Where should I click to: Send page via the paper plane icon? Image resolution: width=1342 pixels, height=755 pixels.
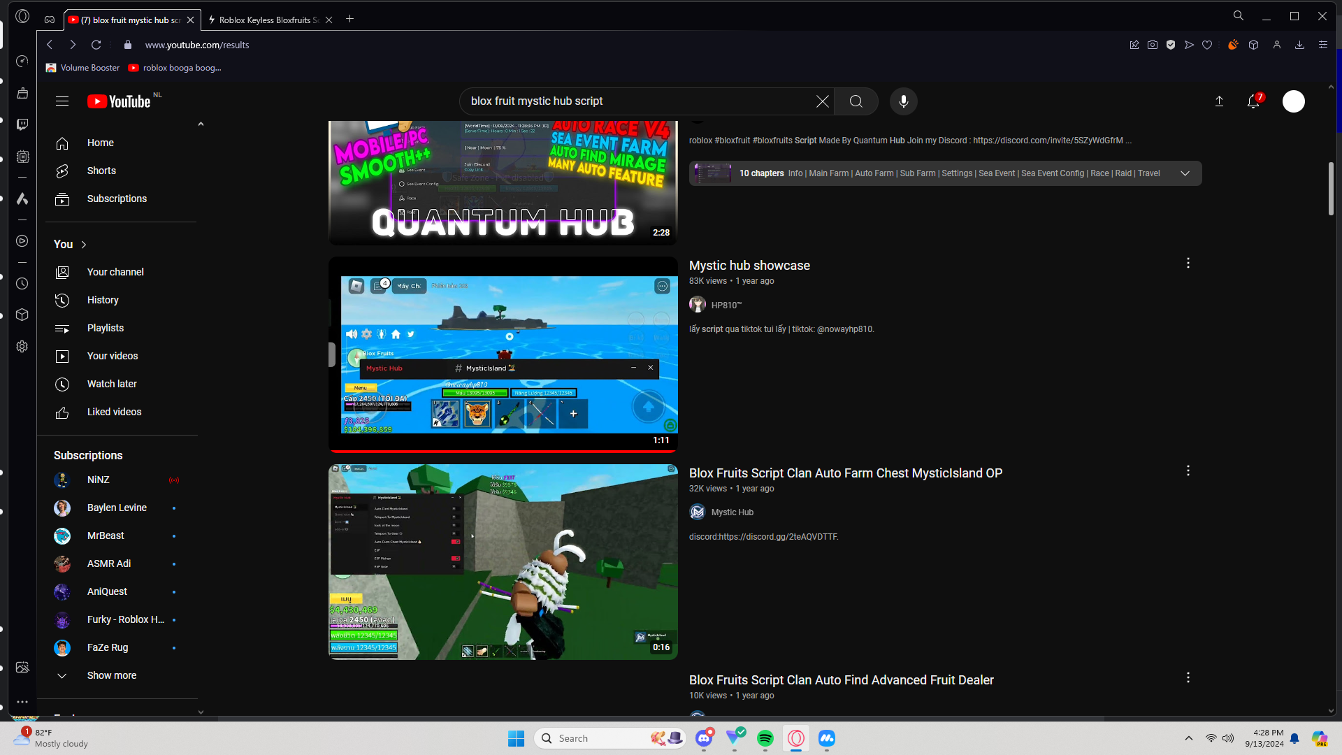pos(1189,45)
